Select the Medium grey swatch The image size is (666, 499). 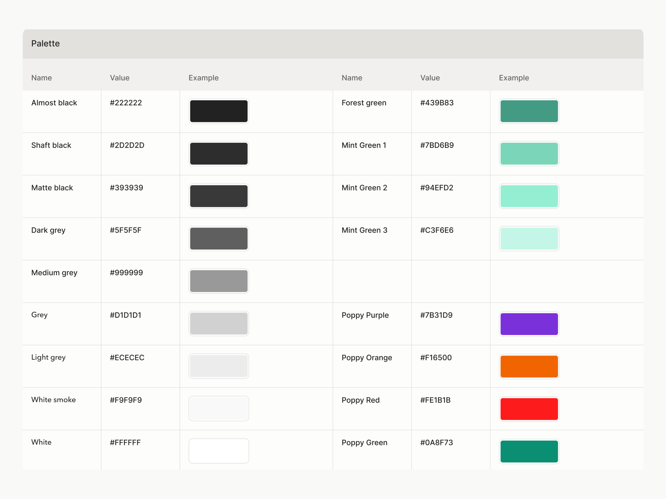click(219, 281)
